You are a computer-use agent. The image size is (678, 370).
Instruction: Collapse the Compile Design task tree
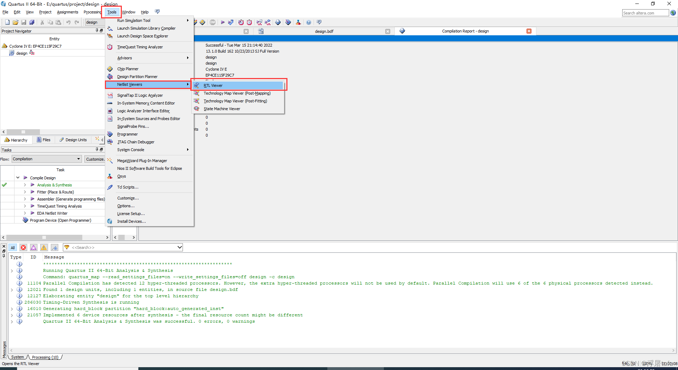point(18,178)
